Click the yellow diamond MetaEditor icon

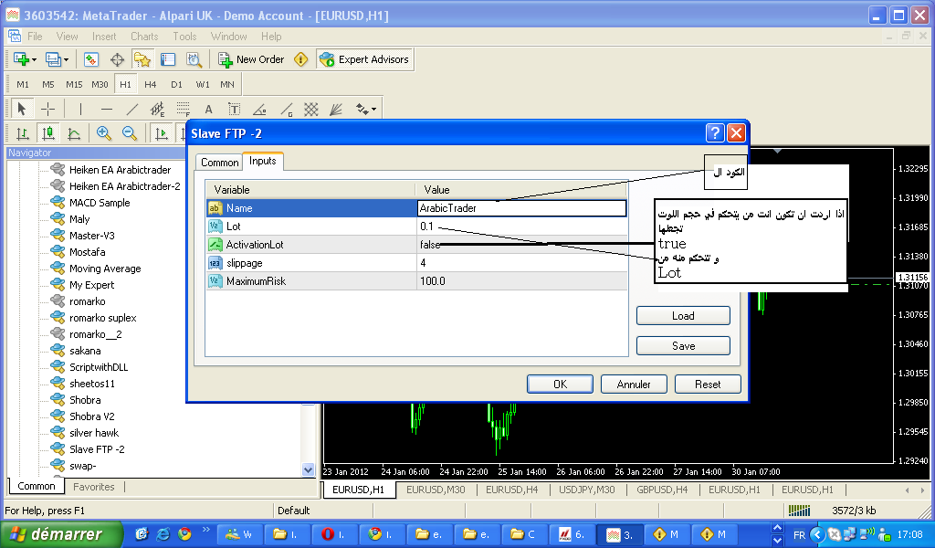301,59
